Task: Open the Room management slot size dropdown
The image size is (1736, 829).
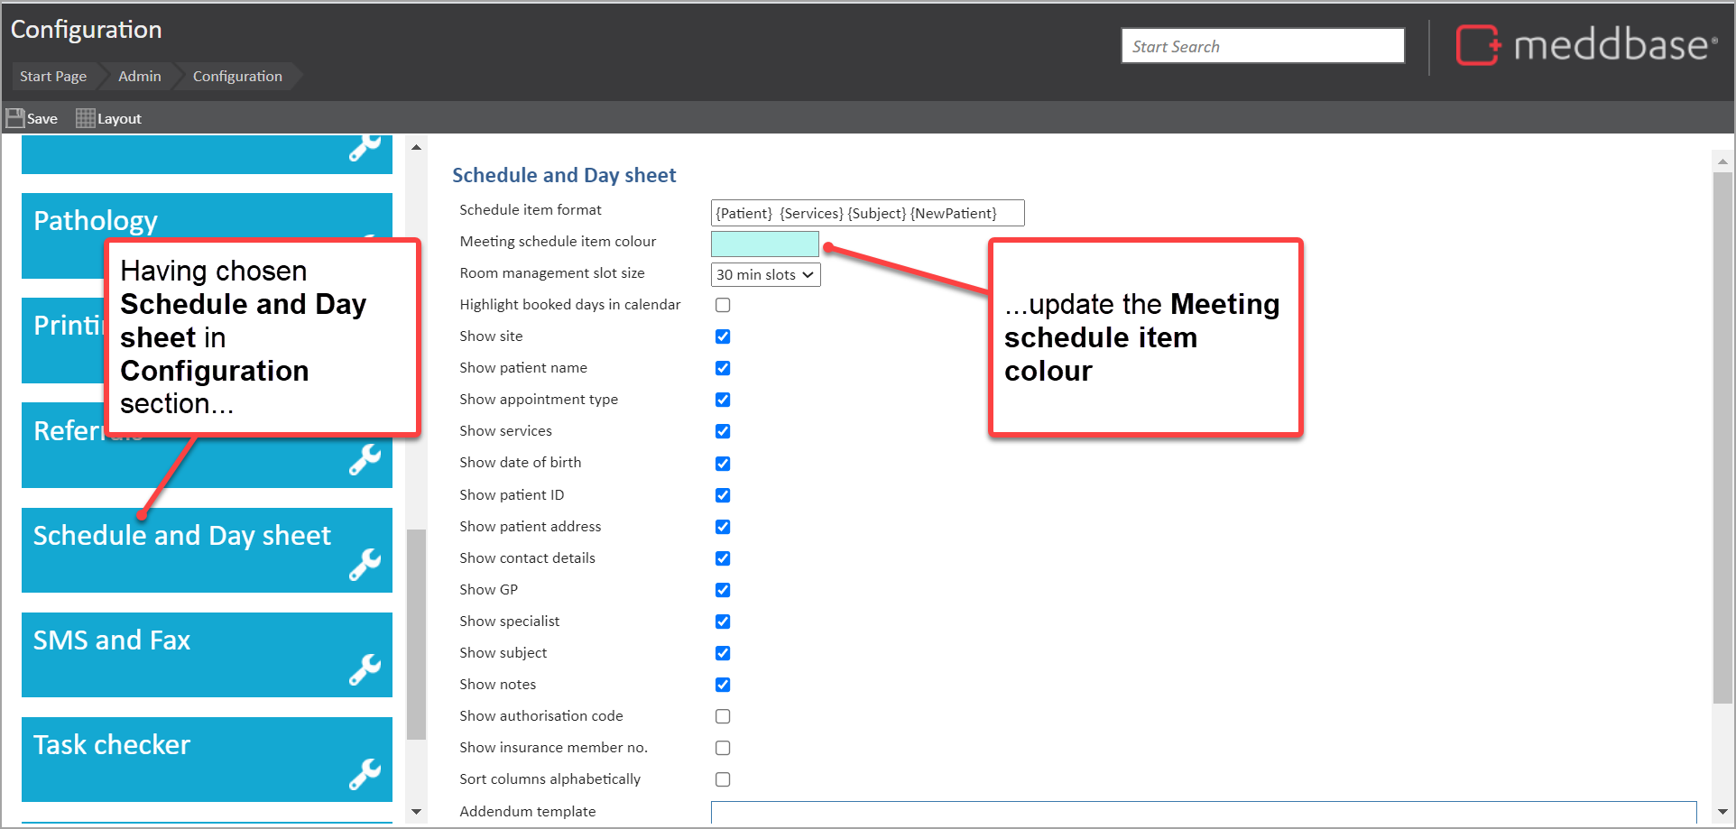Action: coord(765,275)
